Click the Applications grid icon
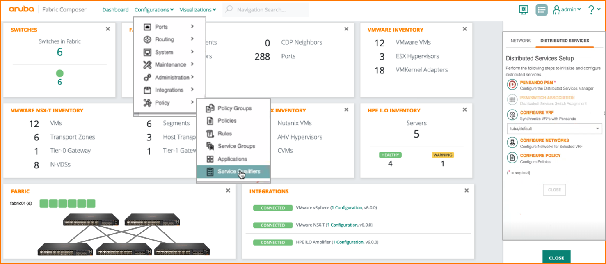Screen dimensions: 606x264 210,159
